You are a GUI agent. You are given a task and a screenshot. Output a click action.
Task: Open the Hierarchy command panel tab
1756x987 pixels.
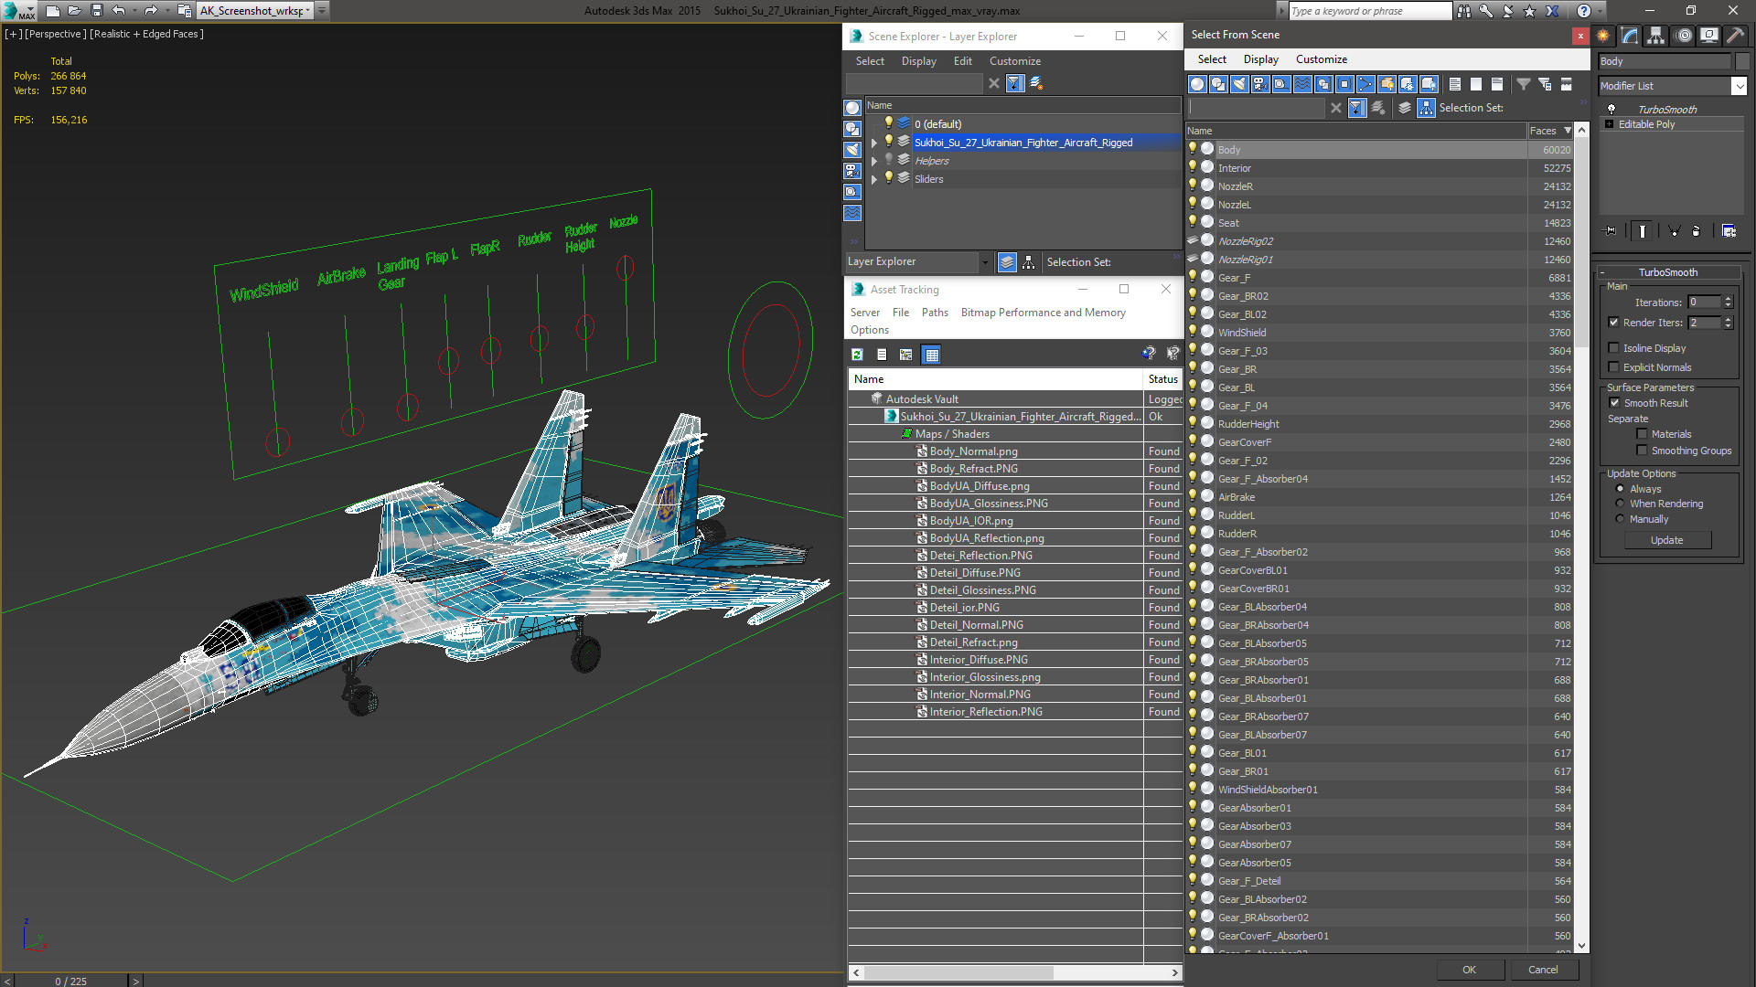1656,36
